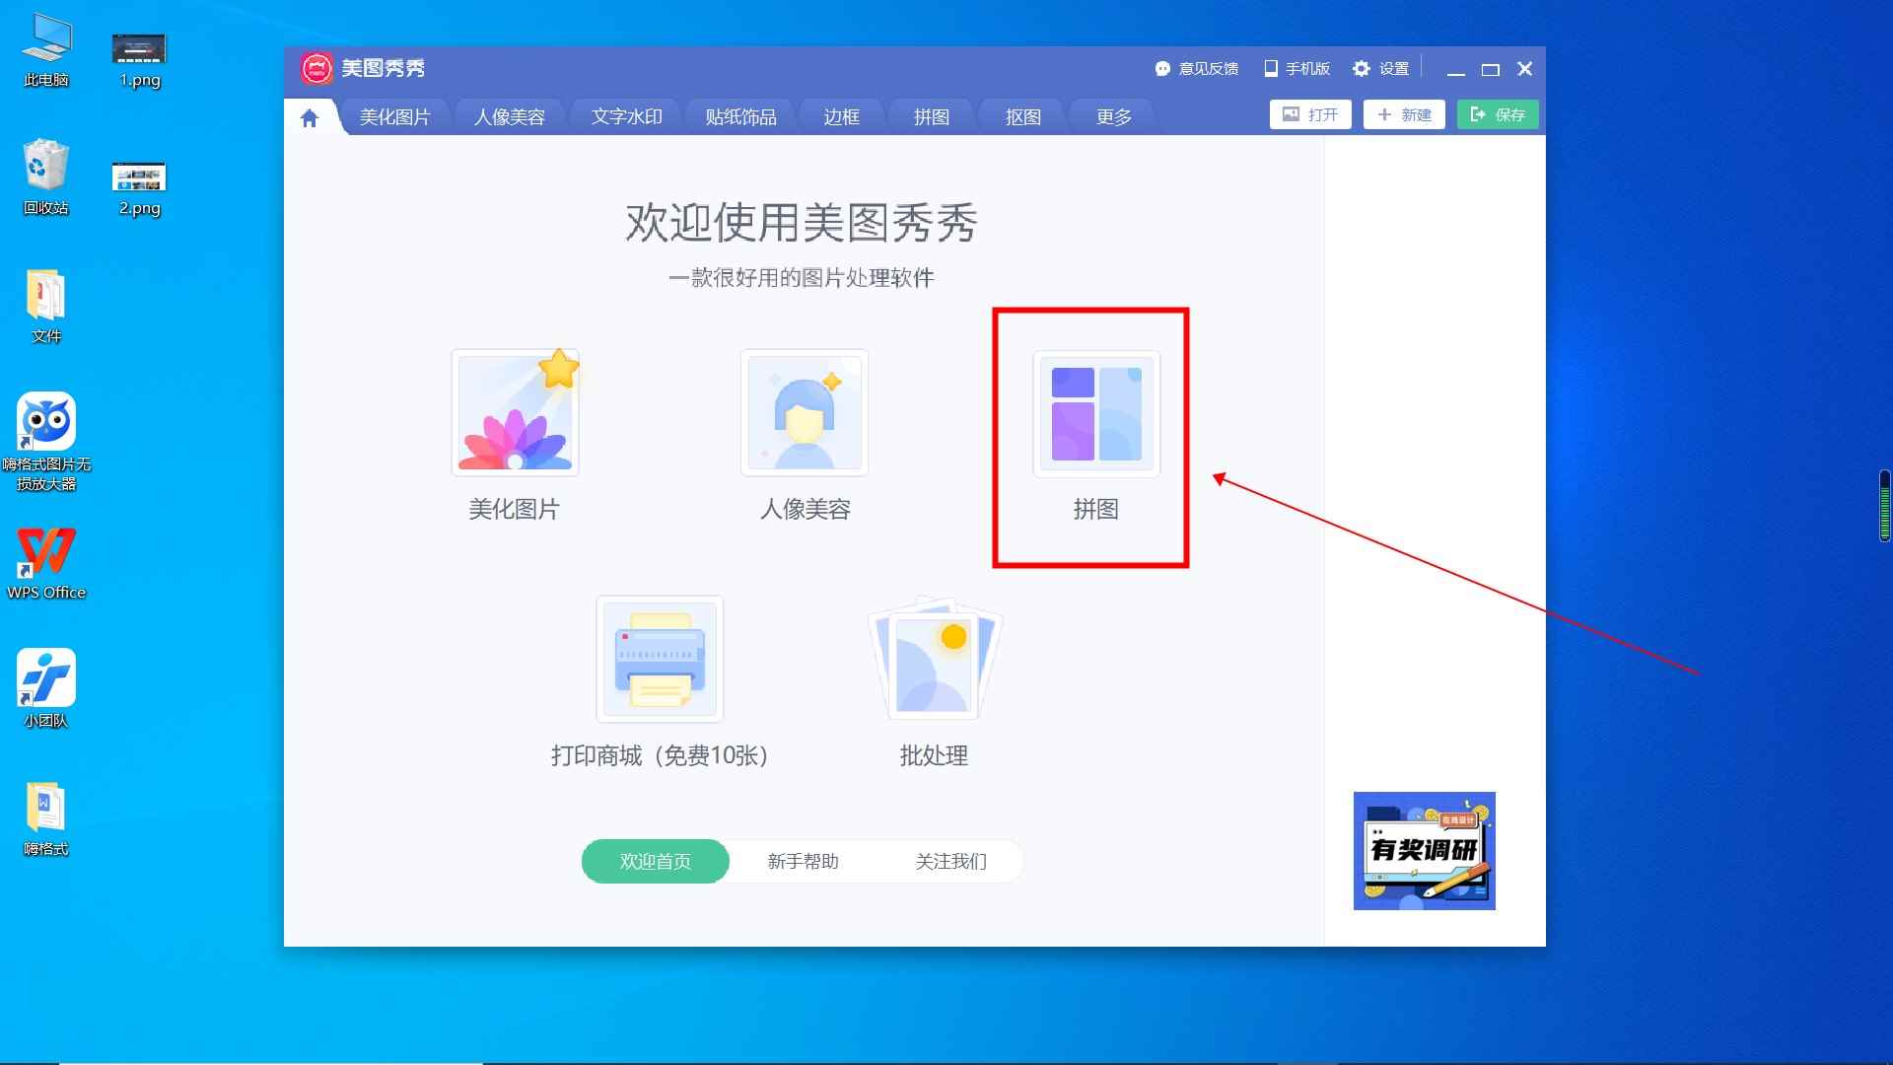
Task: Click the 有奖调研 survey banner
Action: tap(1424, 851)
